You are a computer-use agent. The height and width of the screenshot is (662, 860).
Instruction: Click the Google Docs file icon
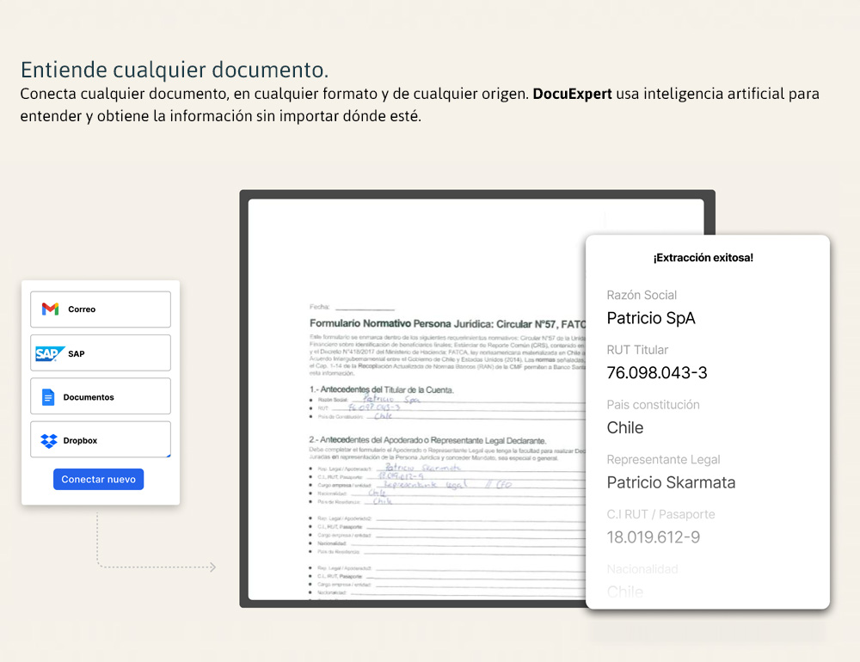click(x=48, y=397)
